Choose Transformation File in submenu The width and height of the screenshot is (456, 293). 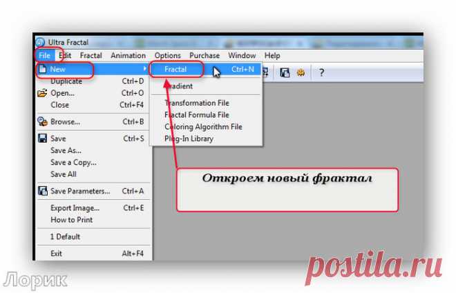pyautogui.click(x=196, y=103)
